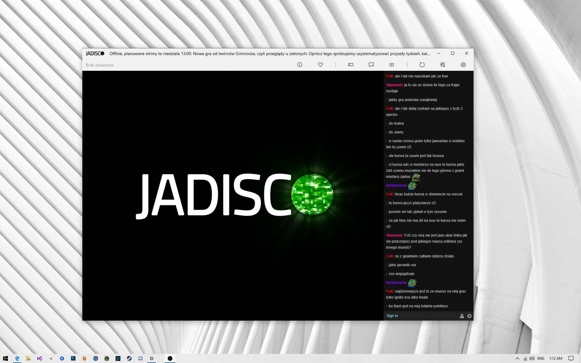Viewport: 581px width, 363px height.
Task: Open Windows Settings gear in taskbar
Action: [152, 358]
